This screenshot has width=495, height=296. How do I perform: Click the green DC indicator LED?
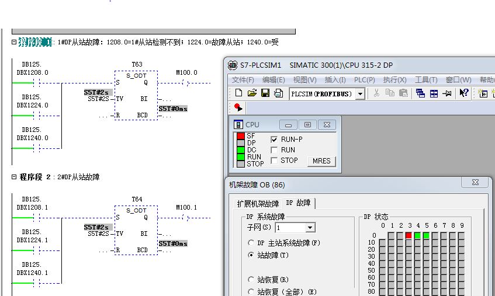(x=241, y=149)
